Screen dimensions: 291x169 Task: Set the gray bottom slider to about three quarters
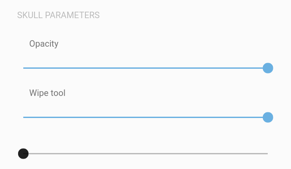(207, 153)
